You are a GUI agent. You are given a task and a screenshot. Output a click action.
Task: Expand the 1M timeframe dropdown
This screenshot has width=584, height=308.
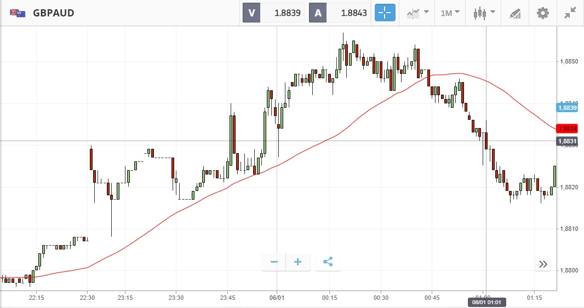(x=450, y=13)
